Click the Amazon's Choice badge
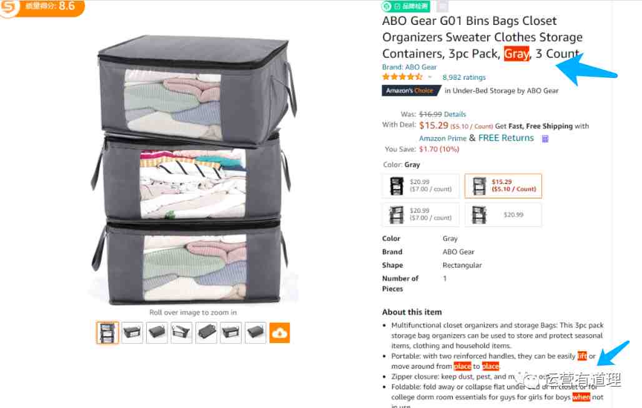642x408 pixels. coord(411,90)
